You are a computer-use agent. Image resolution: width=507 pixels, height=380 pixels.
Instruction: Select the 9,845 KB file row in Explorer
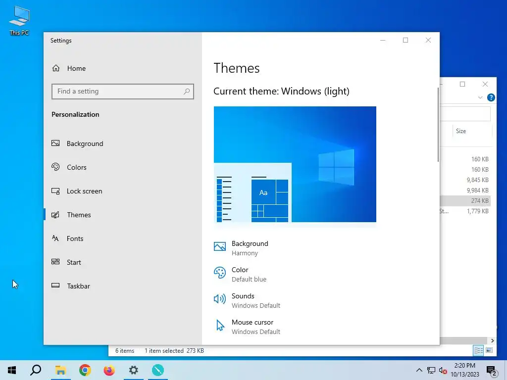[465, 180]
